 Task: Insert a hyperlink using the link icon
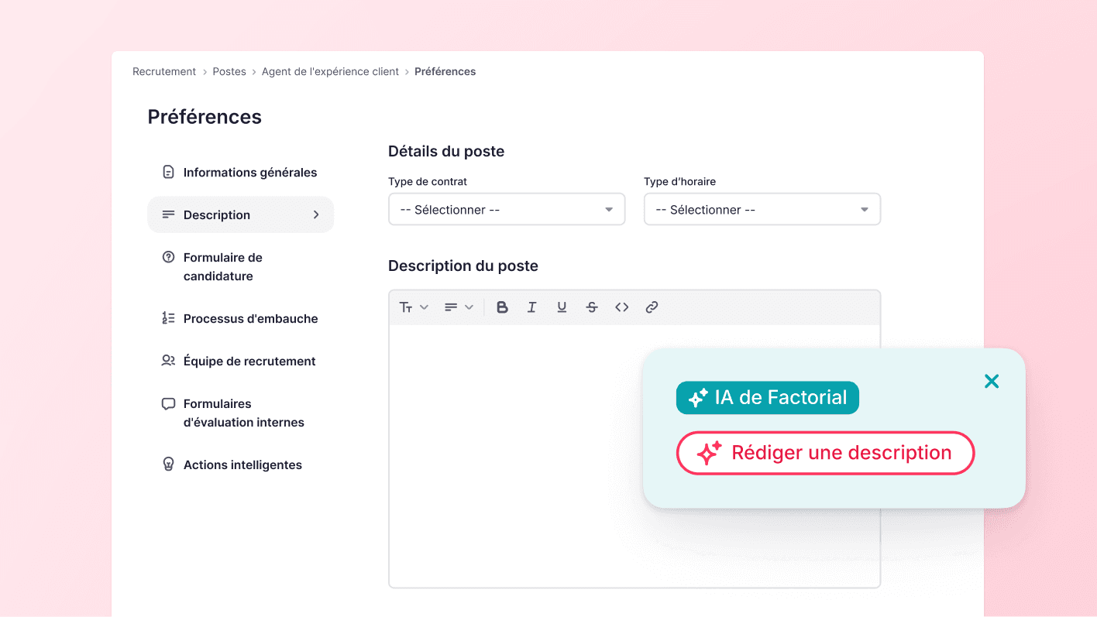pos(652,307)
